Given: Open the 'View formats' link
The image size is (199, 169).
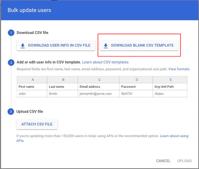Looking at the screenshot, I should pos(179,69).
